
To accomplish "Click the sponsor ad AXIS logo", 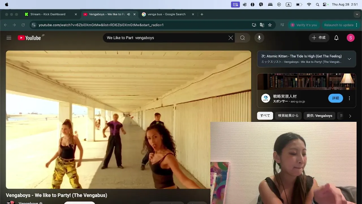I will point(266,98).
